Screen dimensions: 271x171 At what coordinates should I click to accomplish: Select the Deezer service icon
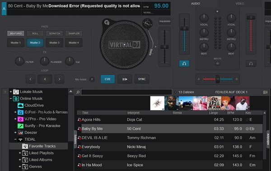20,133
